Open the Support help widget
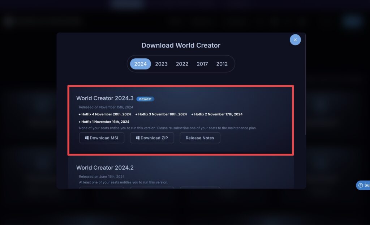 pyautogui.click(x=363, y=185)
